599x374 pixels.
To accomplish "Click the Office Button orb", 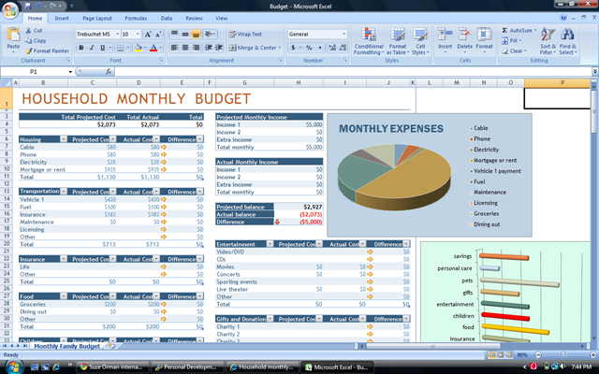I will [10, 10].
